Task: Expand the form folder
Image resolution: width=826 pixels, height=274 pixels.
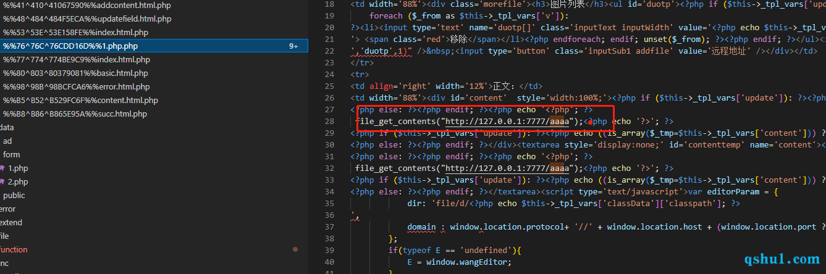Action: pyautogui.click(x=11, y=154)
